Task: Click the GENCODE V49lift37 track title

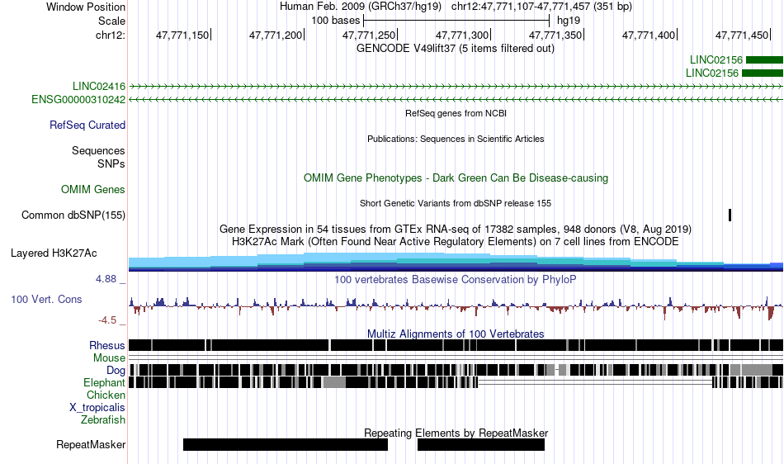Action: click(456, 49)
